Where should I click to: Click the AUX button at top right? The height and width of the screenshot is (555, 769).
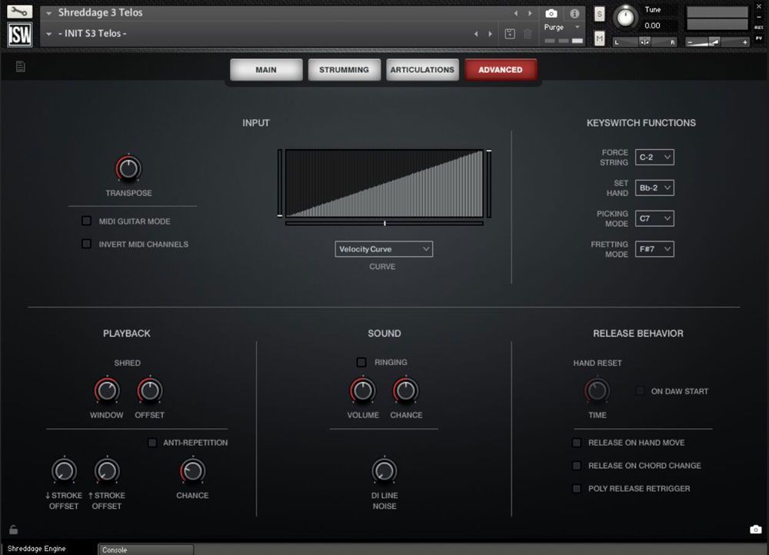759,28
